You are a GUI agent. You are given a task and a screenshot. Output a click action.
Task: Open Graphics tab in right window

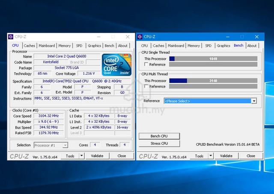point(223,46)
